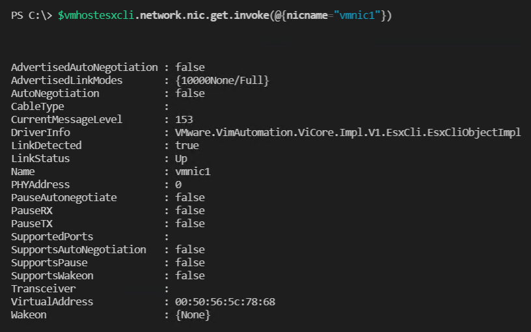
Task: Click the PauseAutonegotiate property label
Action: [x=64, y=197]
